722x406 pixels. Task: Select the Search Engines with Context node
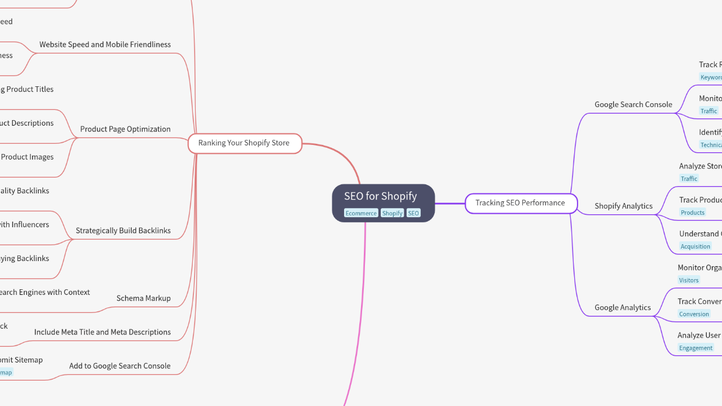click(45, 292)
